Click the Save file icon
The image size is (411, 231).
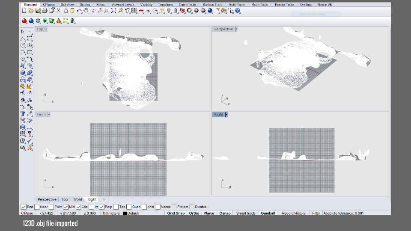click(38, 10)
